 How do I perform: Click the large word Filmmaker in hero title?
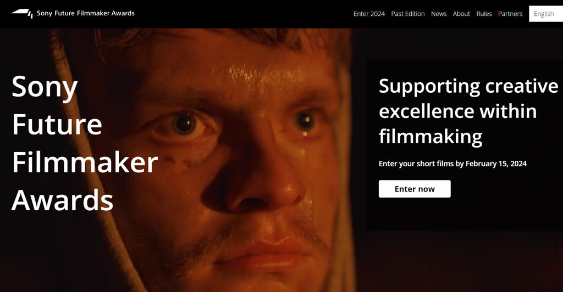[x=85, y=162]
